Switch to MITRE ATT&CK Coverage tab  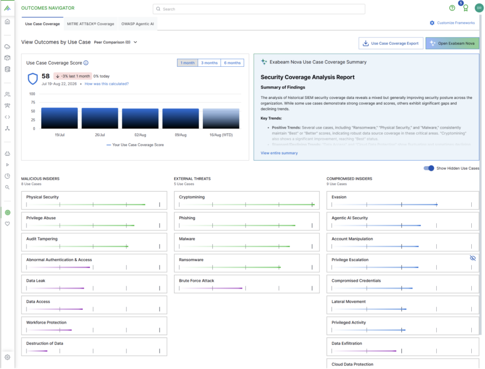90,24
